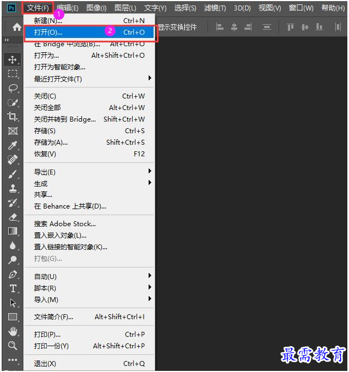Click the distribute vertically icon
349x372 pixels.
[267, 27]
